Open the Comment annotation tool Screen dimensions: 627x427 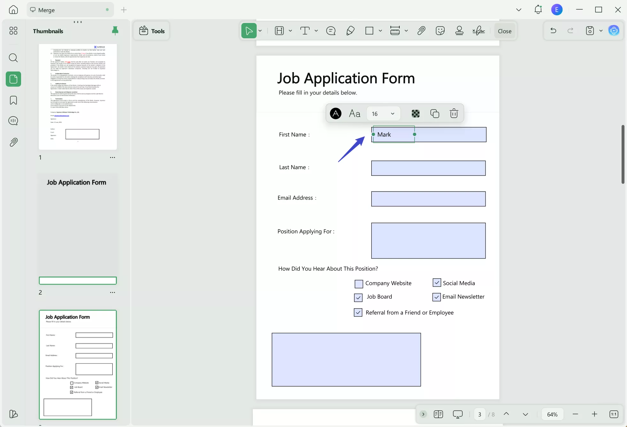click(331, 31)
